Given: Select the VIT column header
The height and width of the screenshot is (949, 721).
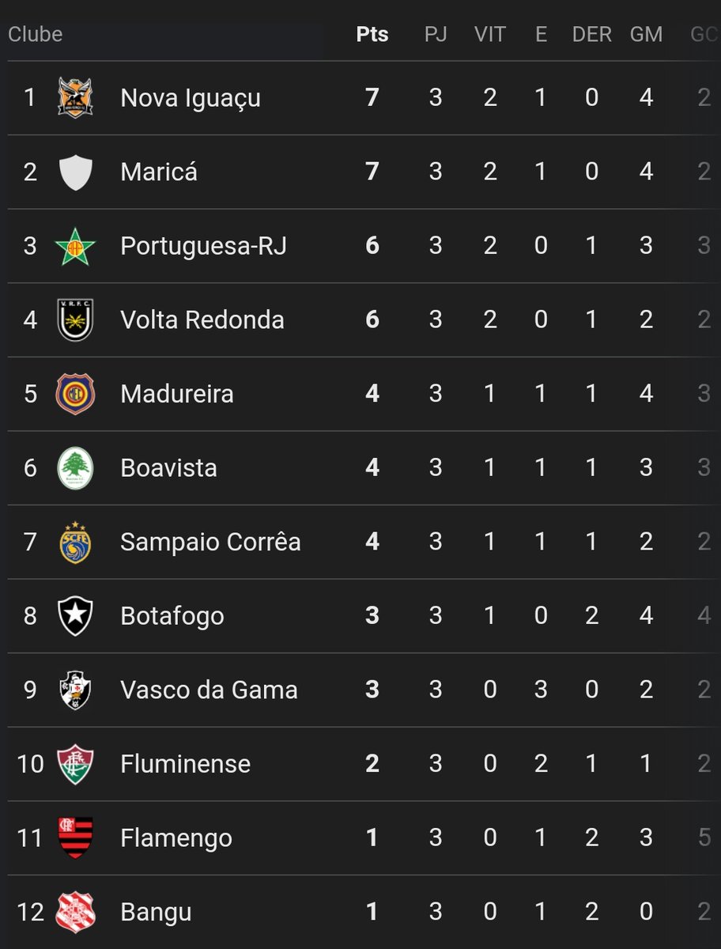Looking at the screenshot, I should tap(490, 35).
